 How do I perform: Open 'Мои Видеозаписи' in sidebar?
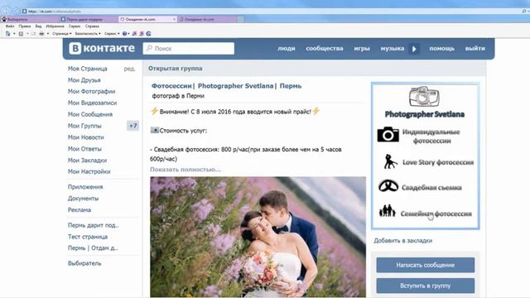pos(92,103)
